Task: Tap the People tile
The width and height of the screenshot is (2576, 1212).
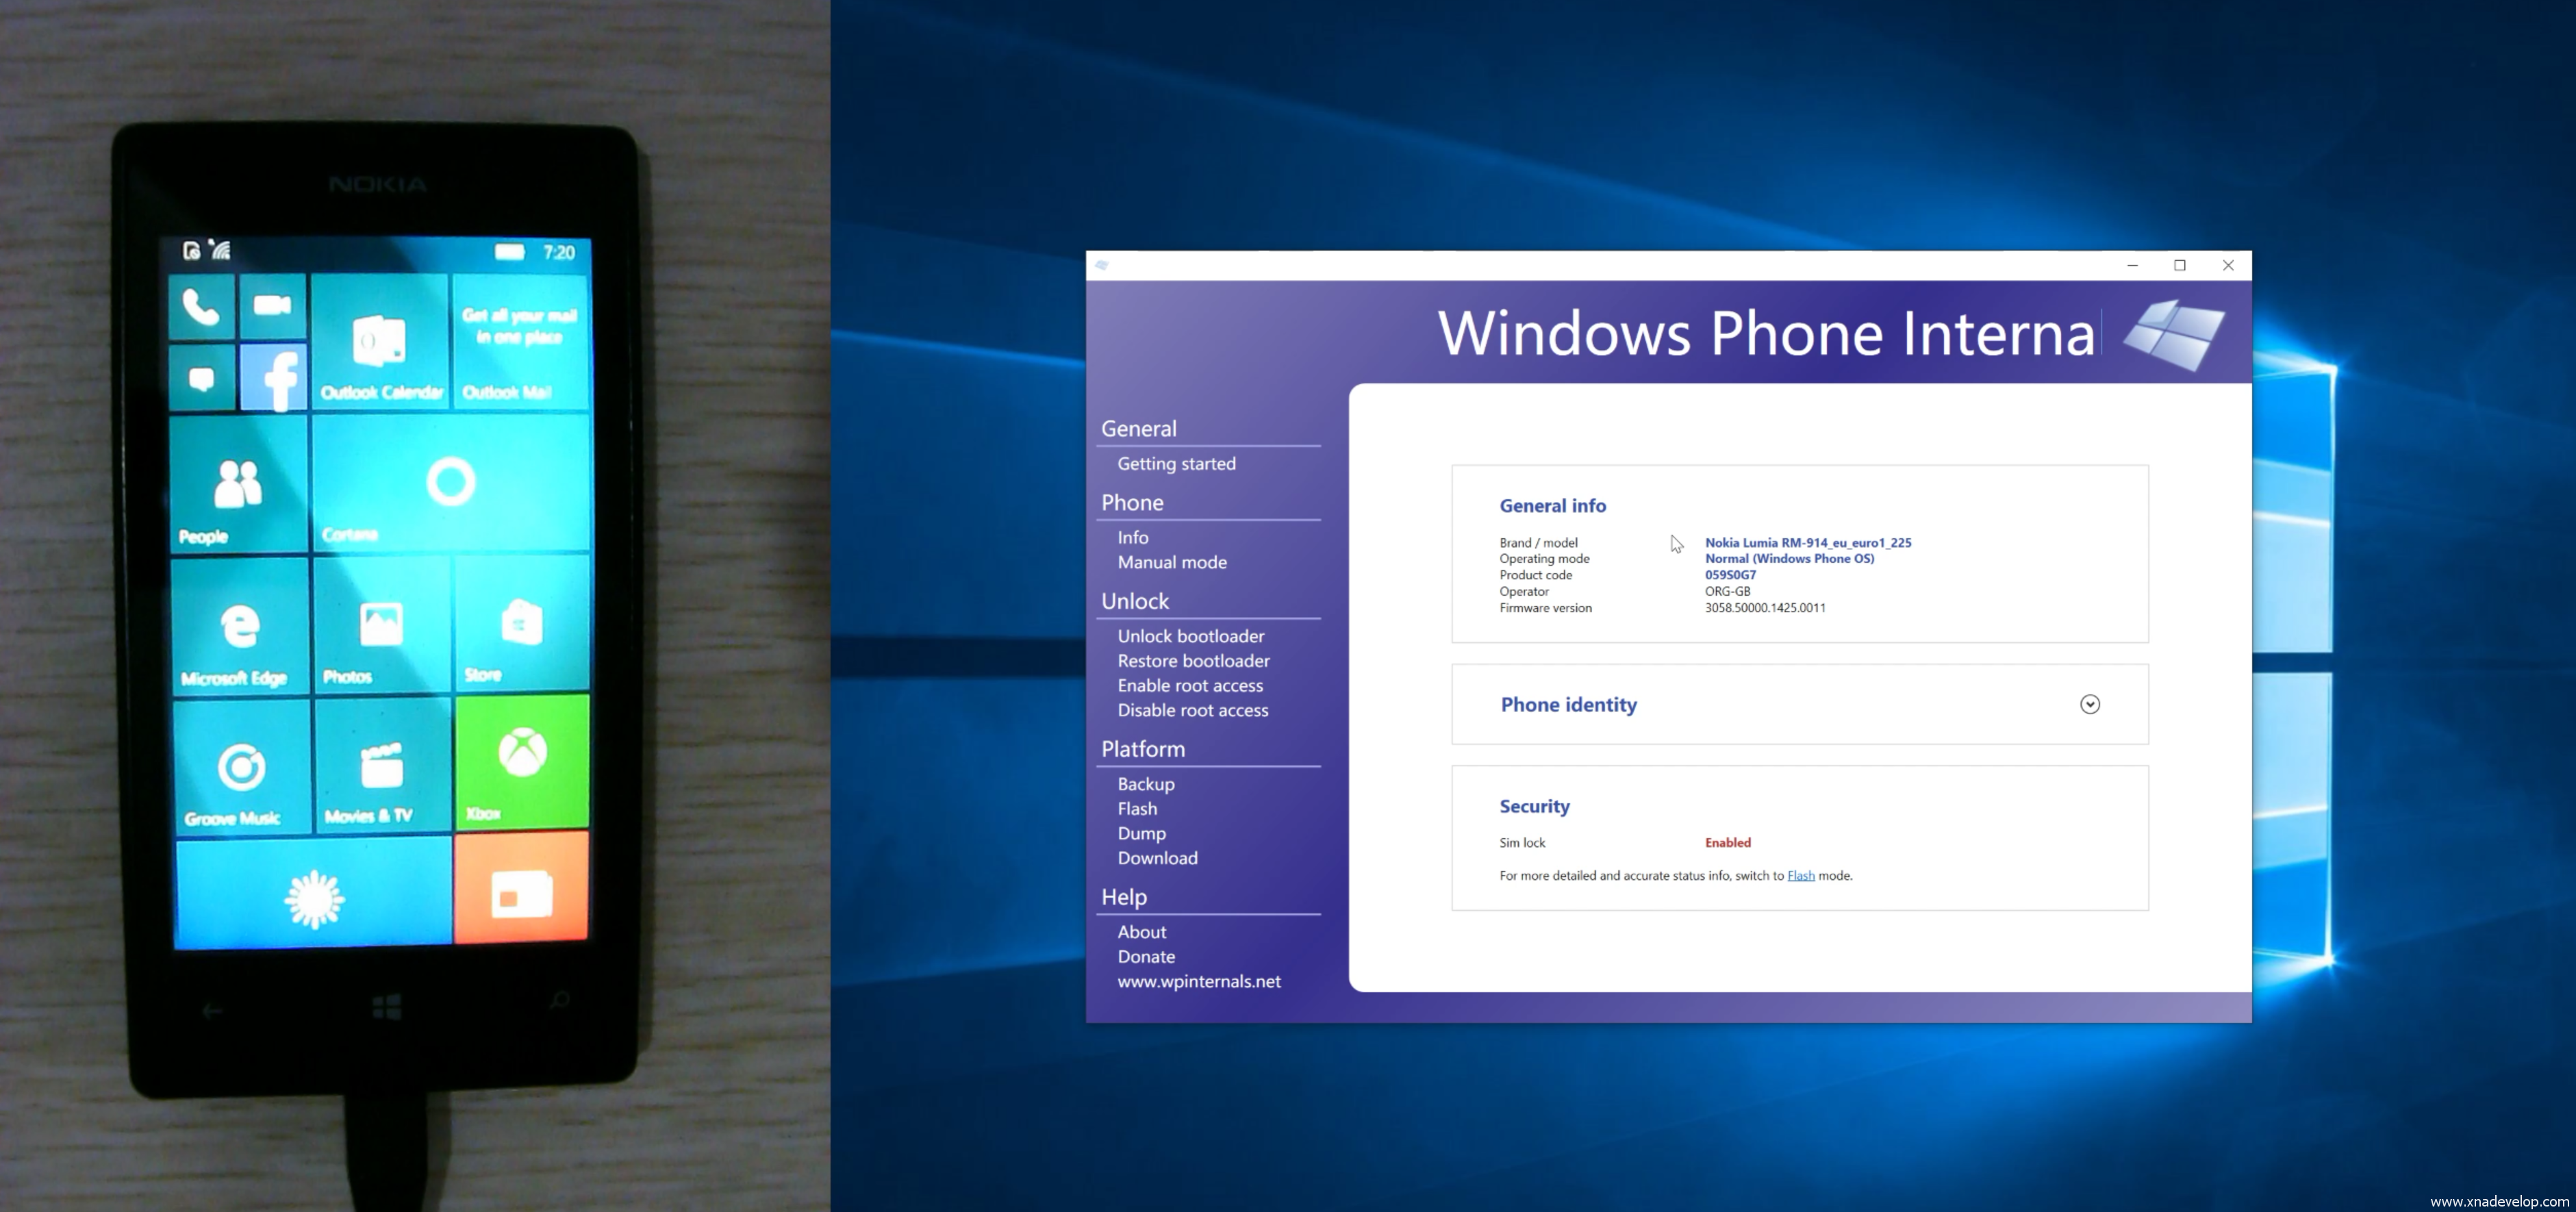Action: 238,485
